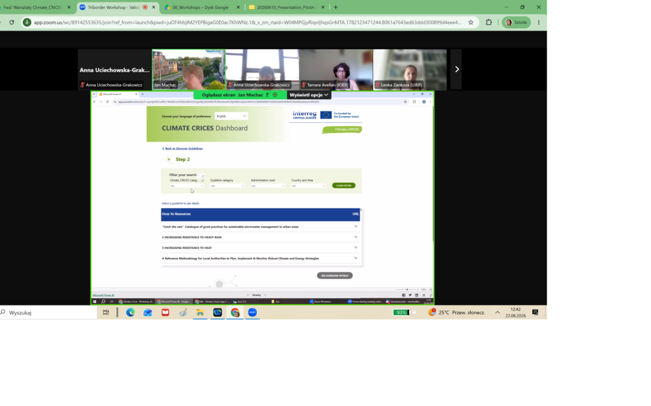The width and height of the screenshot is (651, 406).
Task: Show next participants with right arrow
Action: coord(457,69)
